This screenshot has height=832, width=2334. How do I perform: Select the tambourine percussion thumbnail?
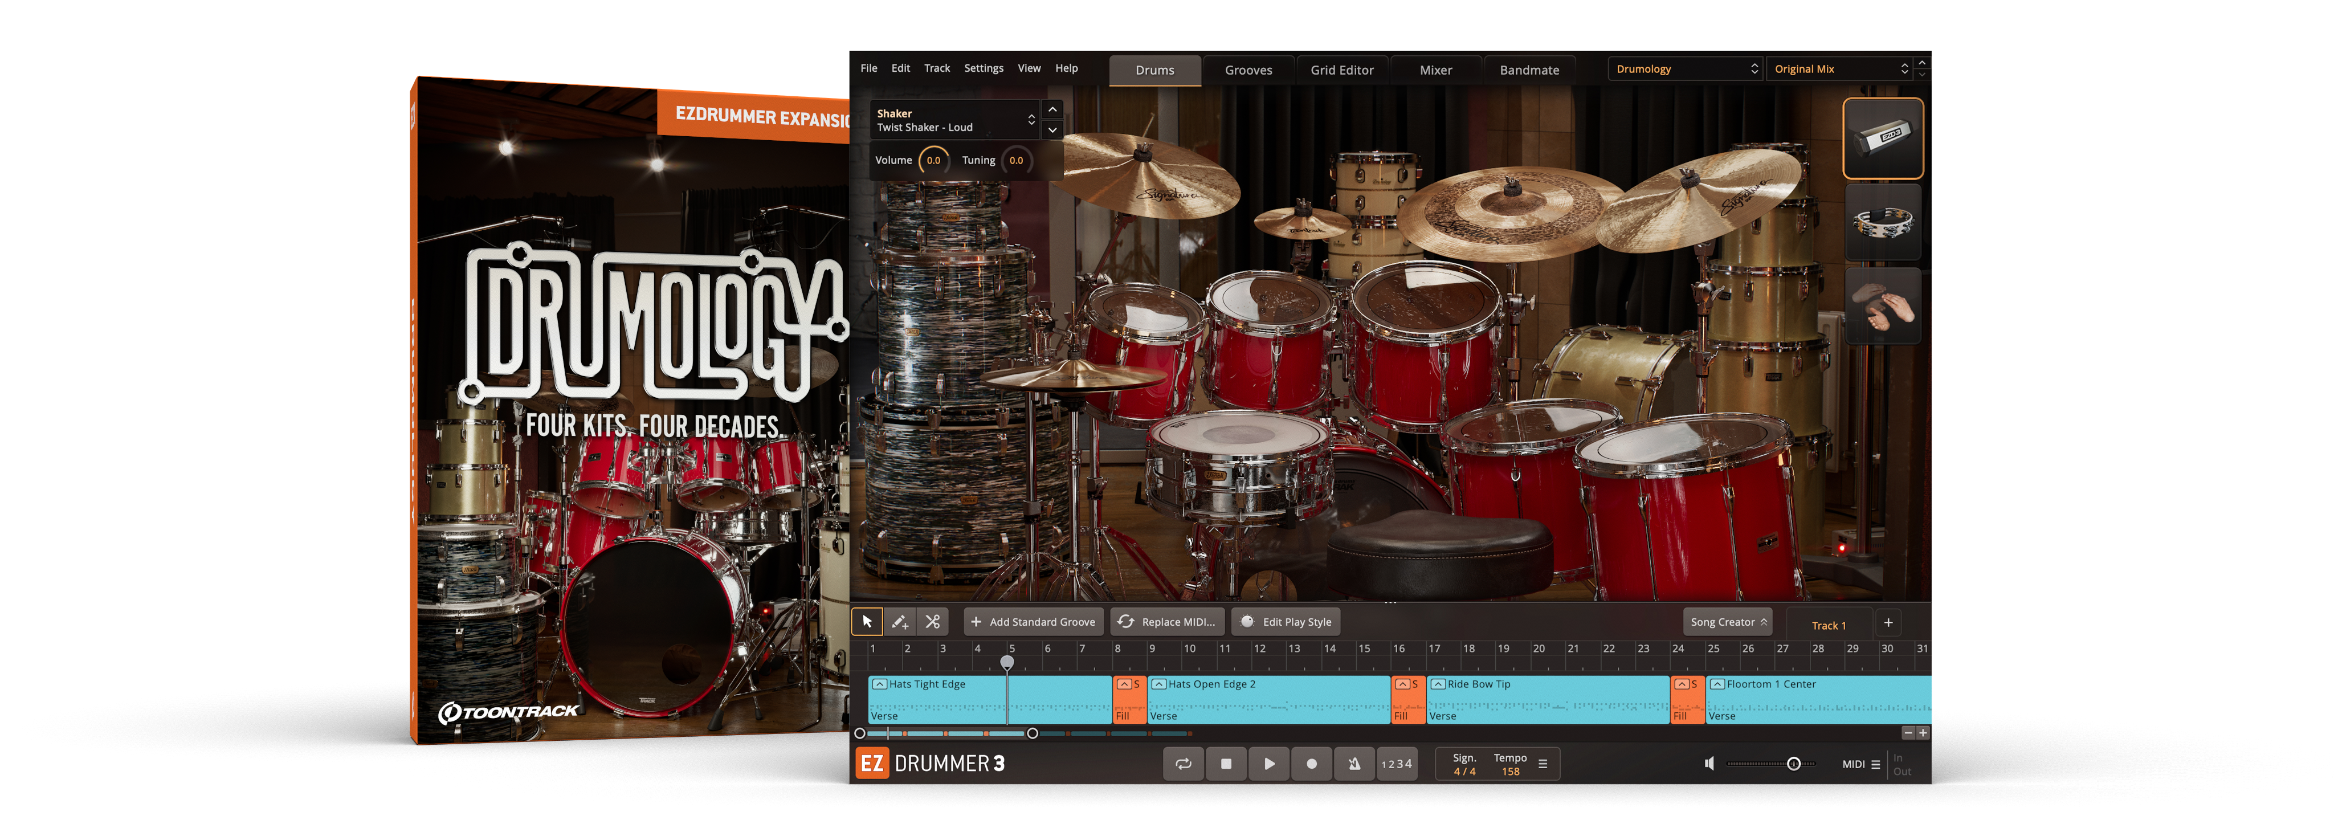pos(1883,223)
